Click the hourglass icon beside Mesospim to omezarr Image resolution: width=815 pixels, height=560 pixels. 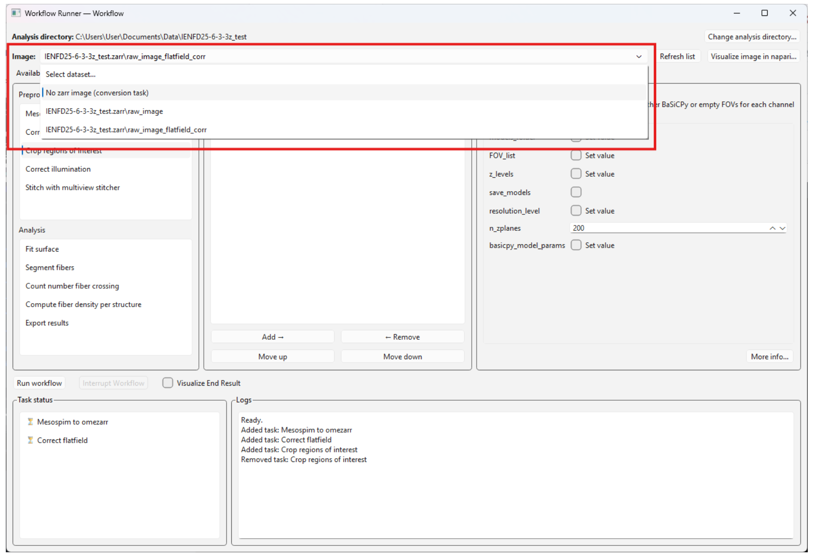[x=30, y=421]
